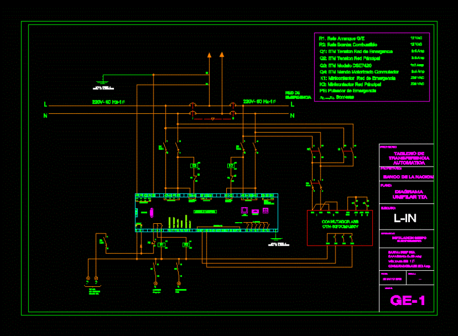The height and width of the screenshot is (336, 458).
Task: Click the 'N' label at the right neutral end
Action: click(x=292, y=116)
